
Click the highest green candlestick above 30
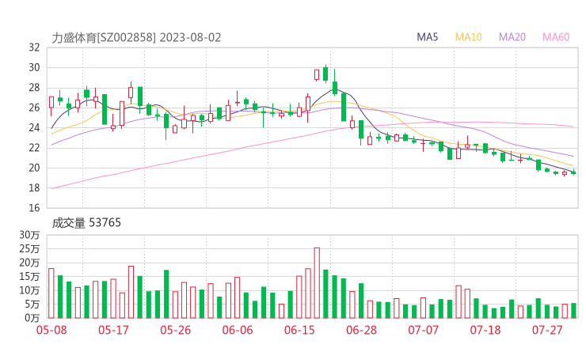[325, 74]
